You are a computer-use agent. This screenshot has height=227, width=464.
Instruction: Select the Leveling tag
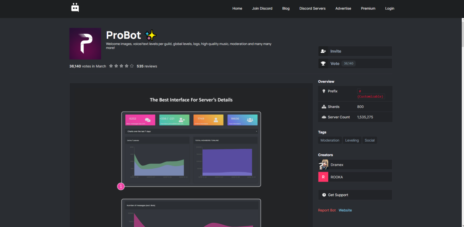(352, 140)
